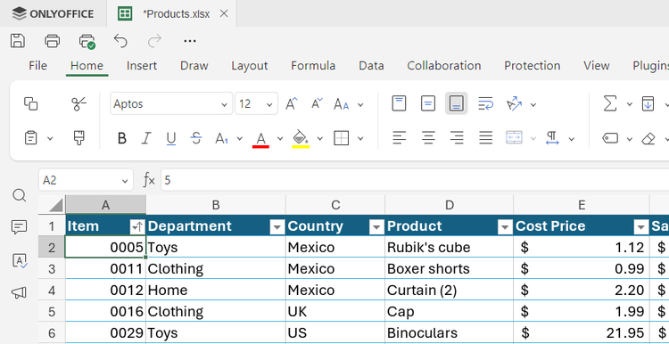The image size is (669, 344).
Task: Toggle Bold formatting
Action: click(x=121, y=138)
